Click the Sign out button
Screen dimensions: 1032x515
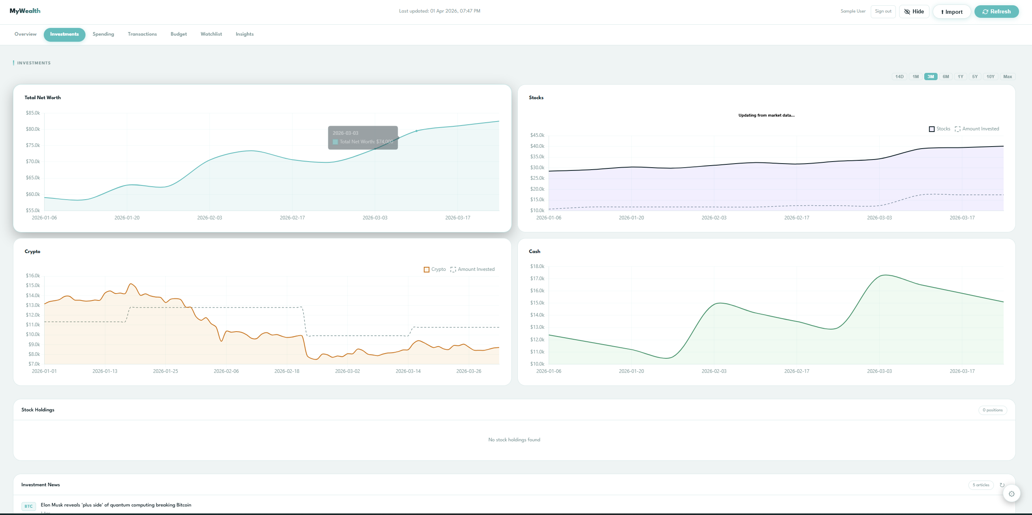click(x=883, y=11)
